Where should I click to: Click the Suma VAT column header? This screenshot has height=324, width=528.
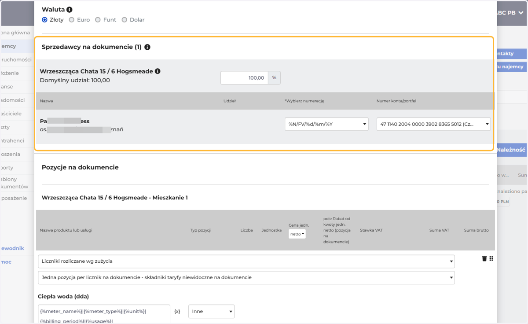439,230
